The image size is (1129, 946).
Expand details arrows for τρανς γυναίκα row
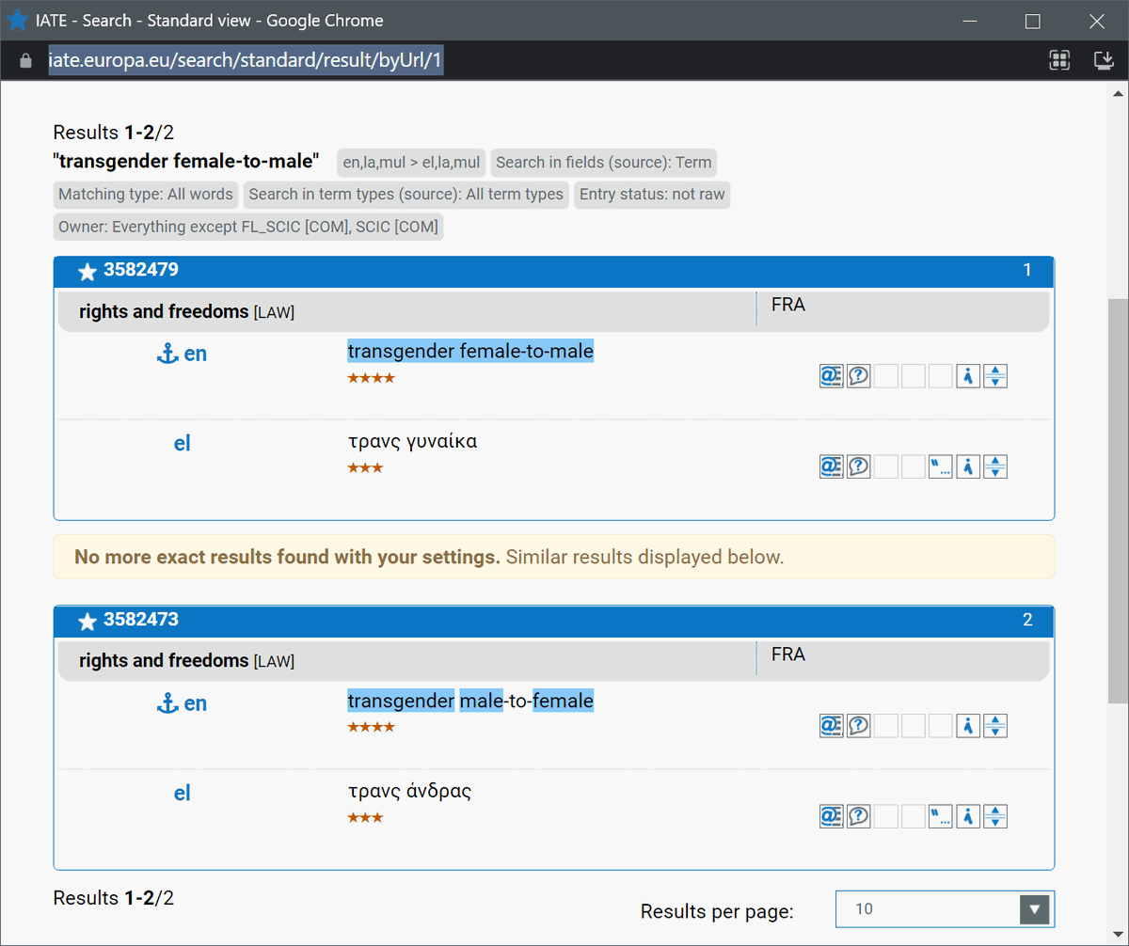click(995, 466)
